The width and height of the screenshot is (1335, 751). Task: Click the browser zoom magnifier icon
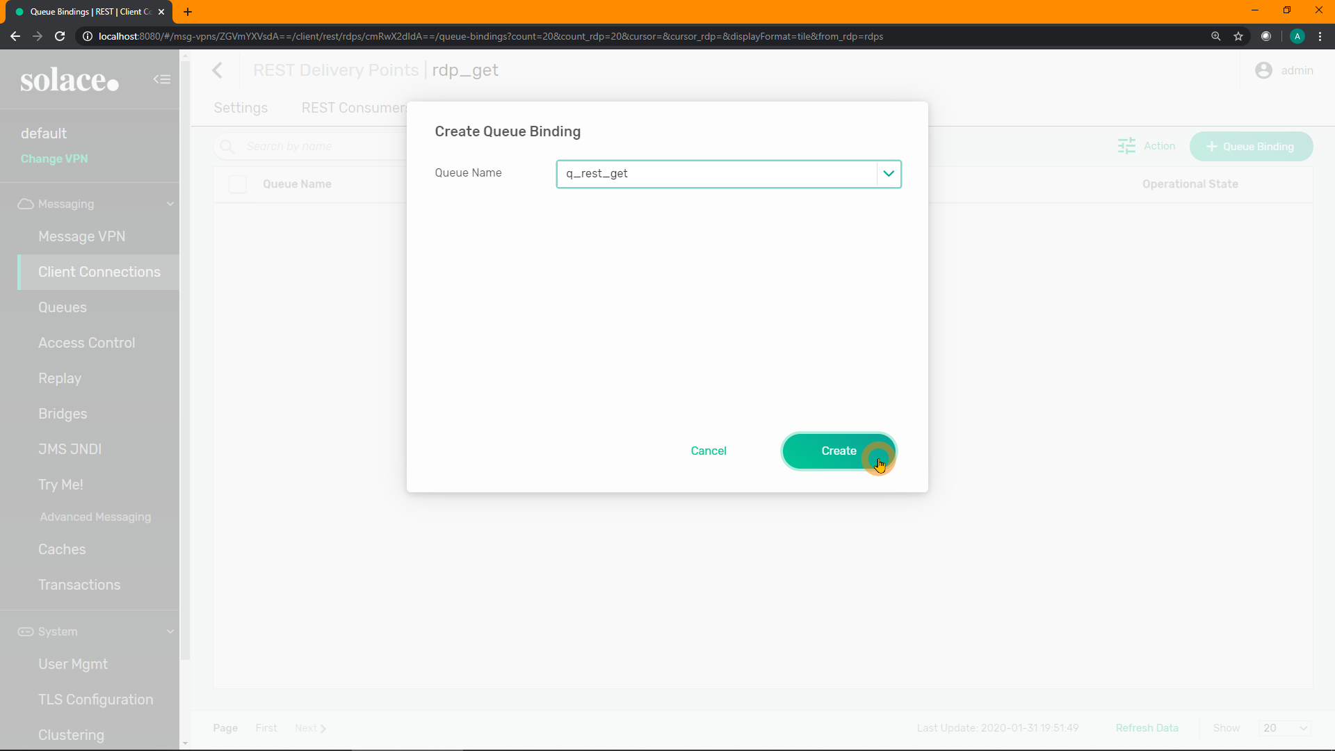1215,36
